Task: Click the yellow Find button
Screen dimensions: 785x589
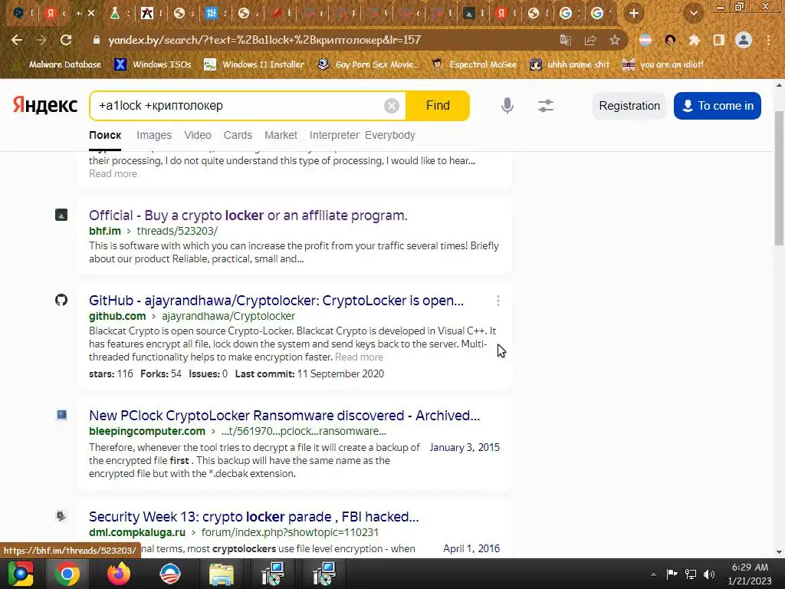Action: (x=438, y=106)
